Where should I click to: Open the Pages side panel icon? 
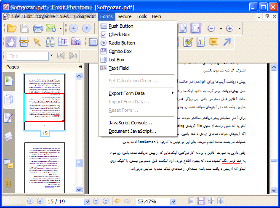click(x=8, y=100)
